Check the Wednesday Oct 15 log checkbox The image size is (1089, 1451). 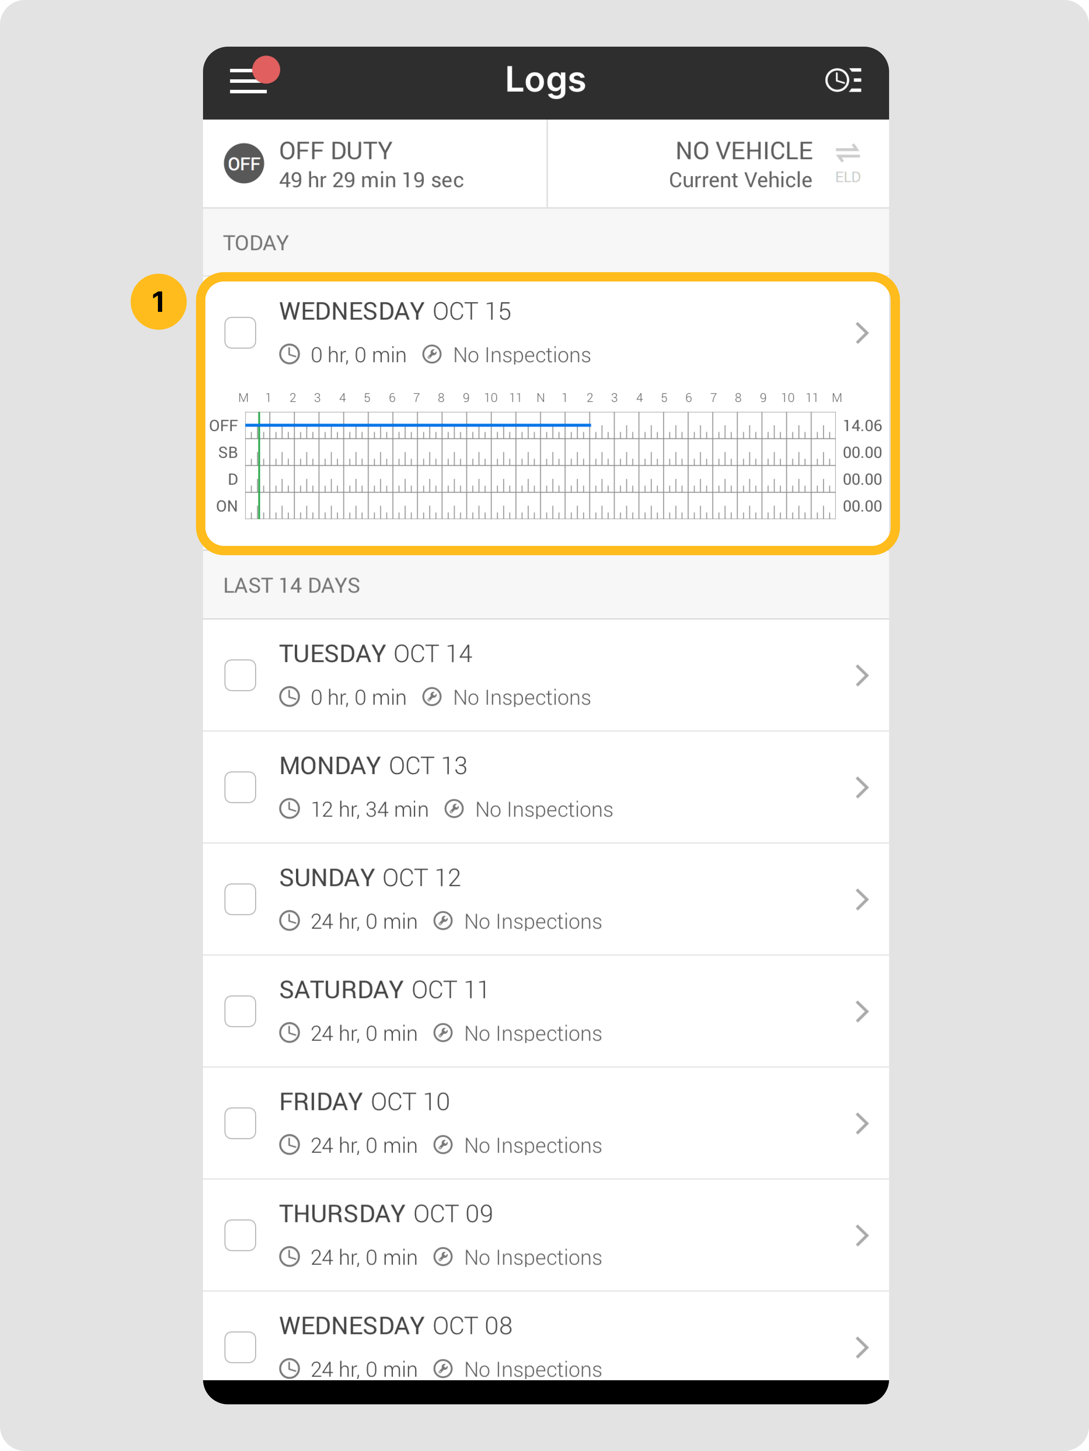click(x=240, y=332)
